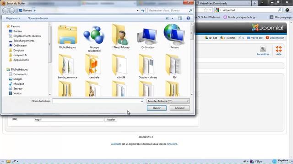The image size is (293, 164).
Task: Click the change view icon
Action: point(168,18)
